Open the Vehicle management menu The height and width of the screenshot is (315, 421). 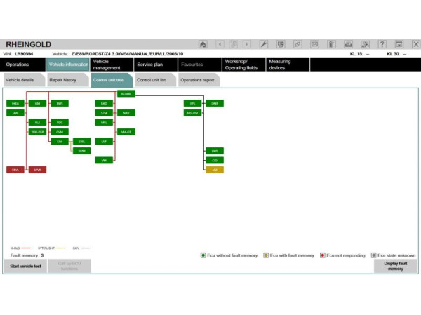click(109, 65)
